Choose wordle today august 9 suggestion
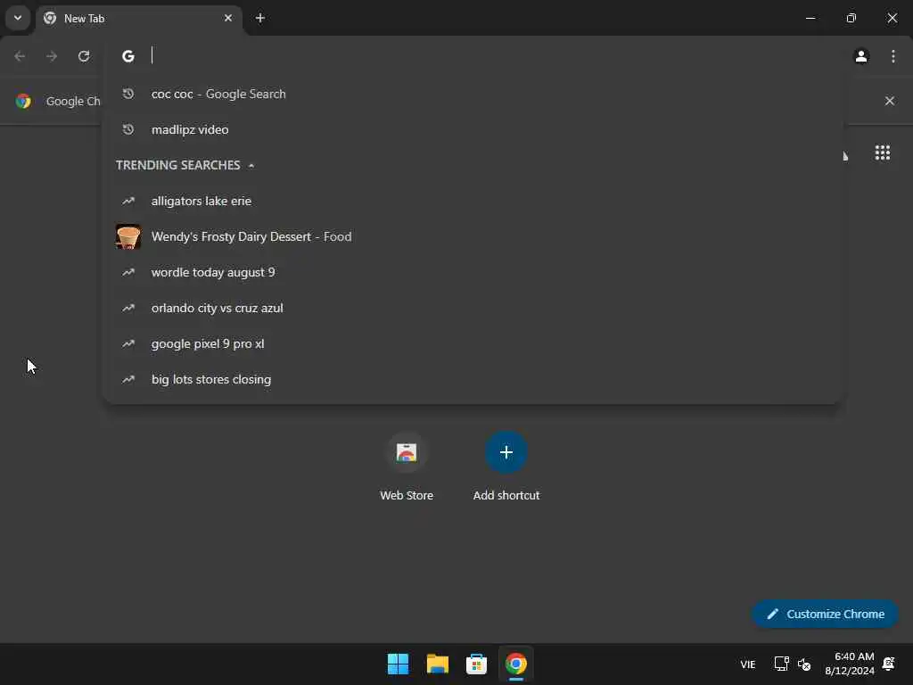 tap(473, 272)
